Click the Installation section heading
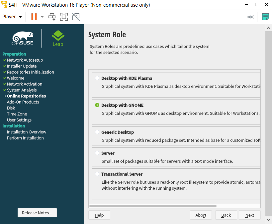Viewport: 272px width, 224px height. (14, 126)
